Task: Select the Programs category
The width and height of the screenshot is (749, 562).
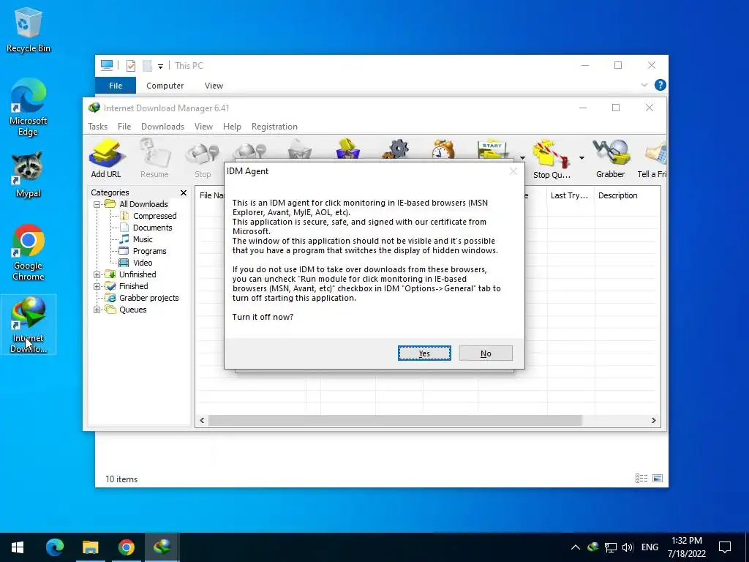Action: (149, 252)
